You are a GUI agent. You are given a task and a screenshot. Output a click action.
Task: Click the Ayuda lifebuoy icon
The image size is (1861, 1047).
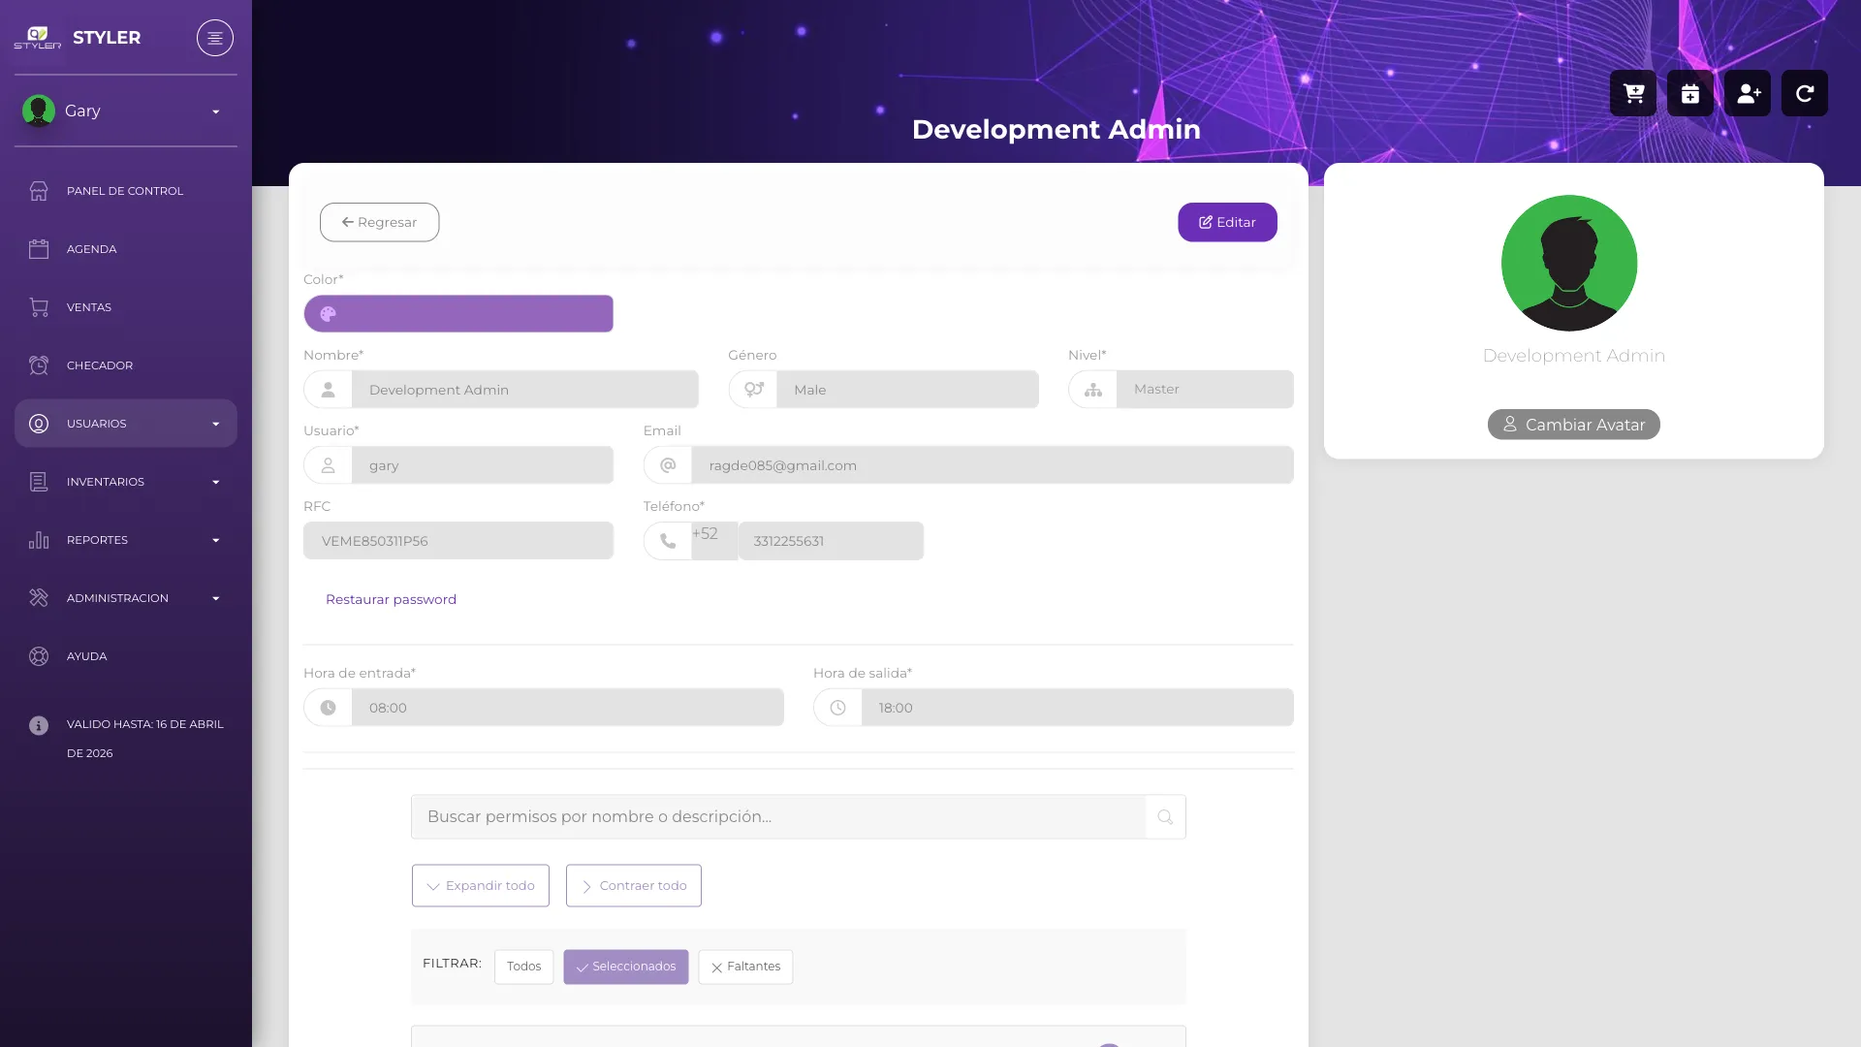click(x=39, y=656)
